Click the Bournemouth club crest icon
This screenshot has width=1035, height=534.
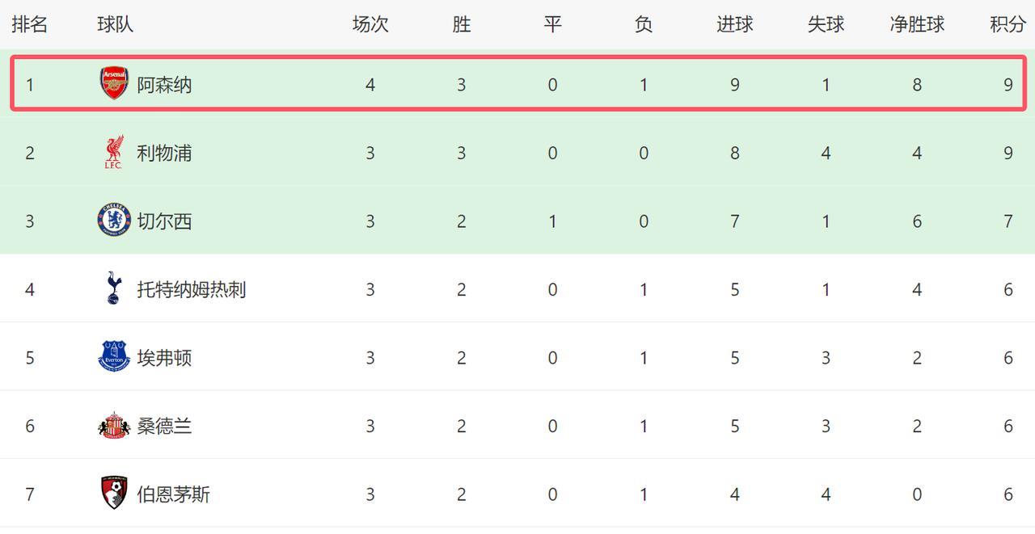pyautogui.click(x=114, y=494)
